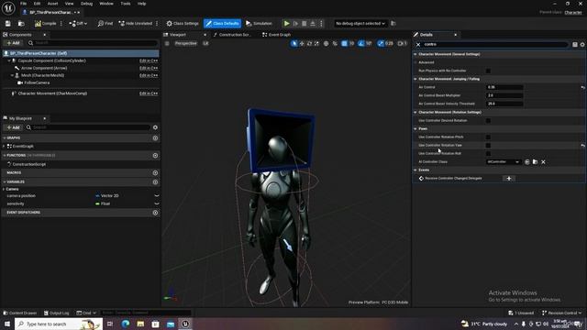Image resolution: width=587 pixels, height=330 pixels.
Task: Toggle world/local coordinate globe icon
Action: pyautogui.click(x=327, y=44)
